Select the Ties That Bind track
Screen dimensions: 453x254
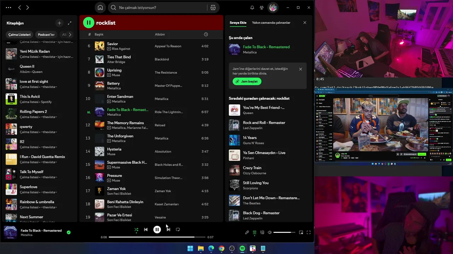(x=151, y=59)
